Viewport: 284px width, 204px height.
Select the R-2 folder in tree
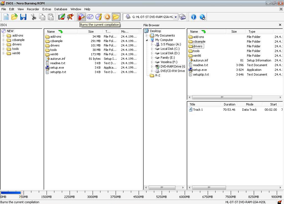coord(158,75)
